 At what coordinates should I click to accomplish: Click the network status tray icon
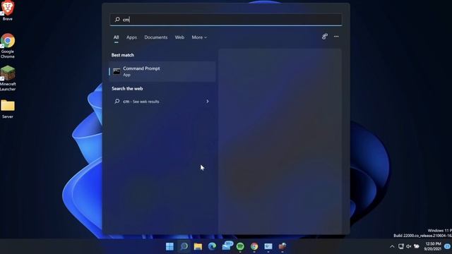400,246
